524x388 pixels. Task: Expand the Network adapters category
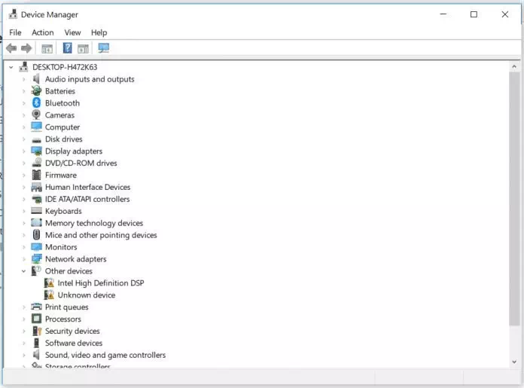[x=24, y=259]
